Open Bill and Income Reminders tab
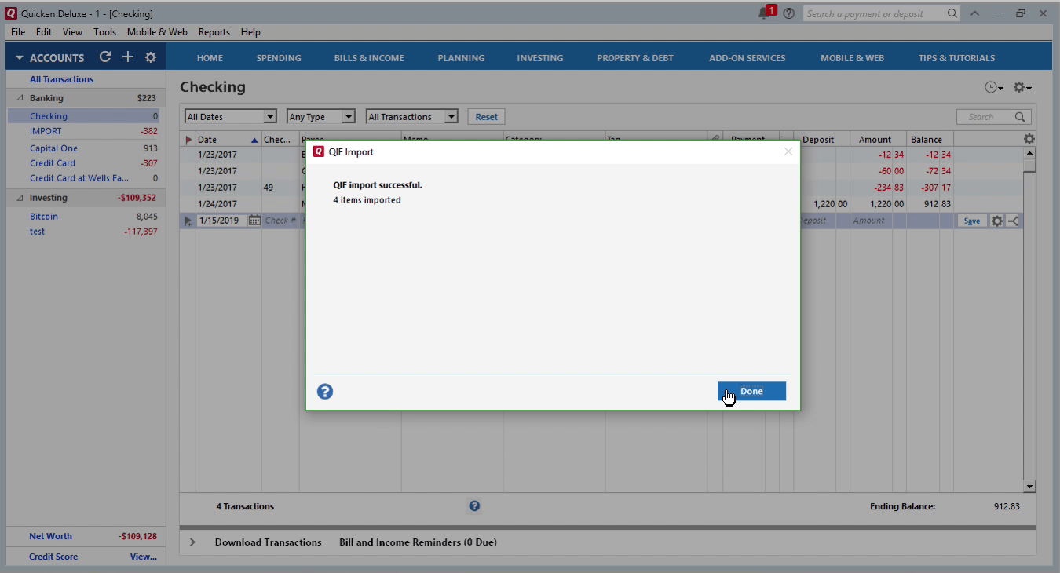Viewport: 1060px width, 573px height. (418, 542)
